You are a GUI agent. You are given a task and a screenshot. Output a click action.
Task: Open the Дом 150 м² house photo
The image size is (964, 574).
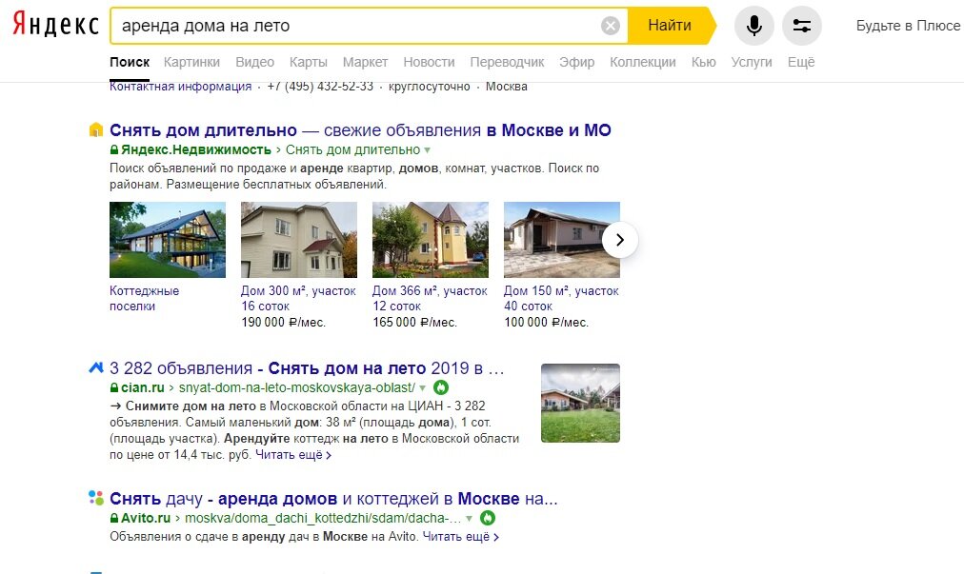[x=562, y=240]
